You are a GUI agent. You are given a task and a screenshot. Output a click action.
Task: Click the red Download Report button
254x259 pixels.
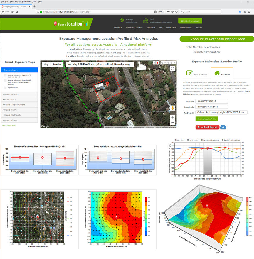tap(207, 127)
